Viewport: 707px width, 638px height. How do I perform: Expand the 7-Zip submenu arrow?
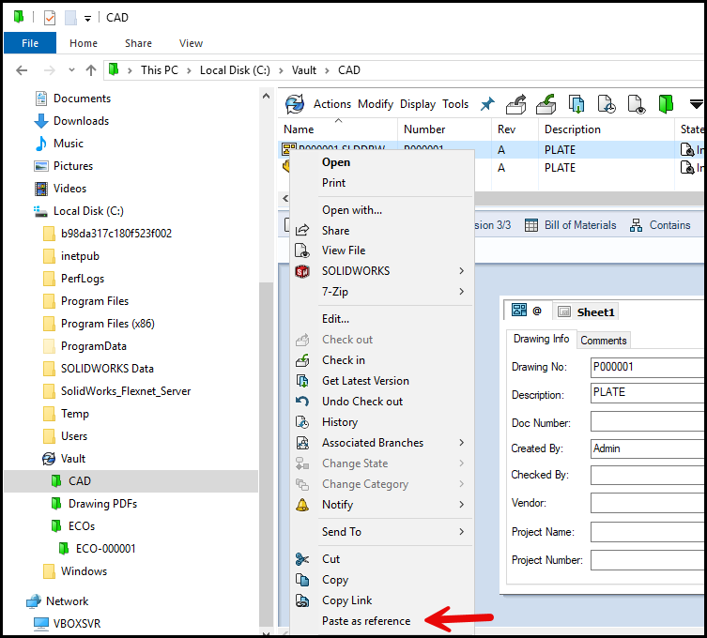[462, 292]
